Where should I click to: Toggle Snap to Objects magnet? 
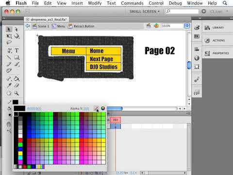[9, 124]
